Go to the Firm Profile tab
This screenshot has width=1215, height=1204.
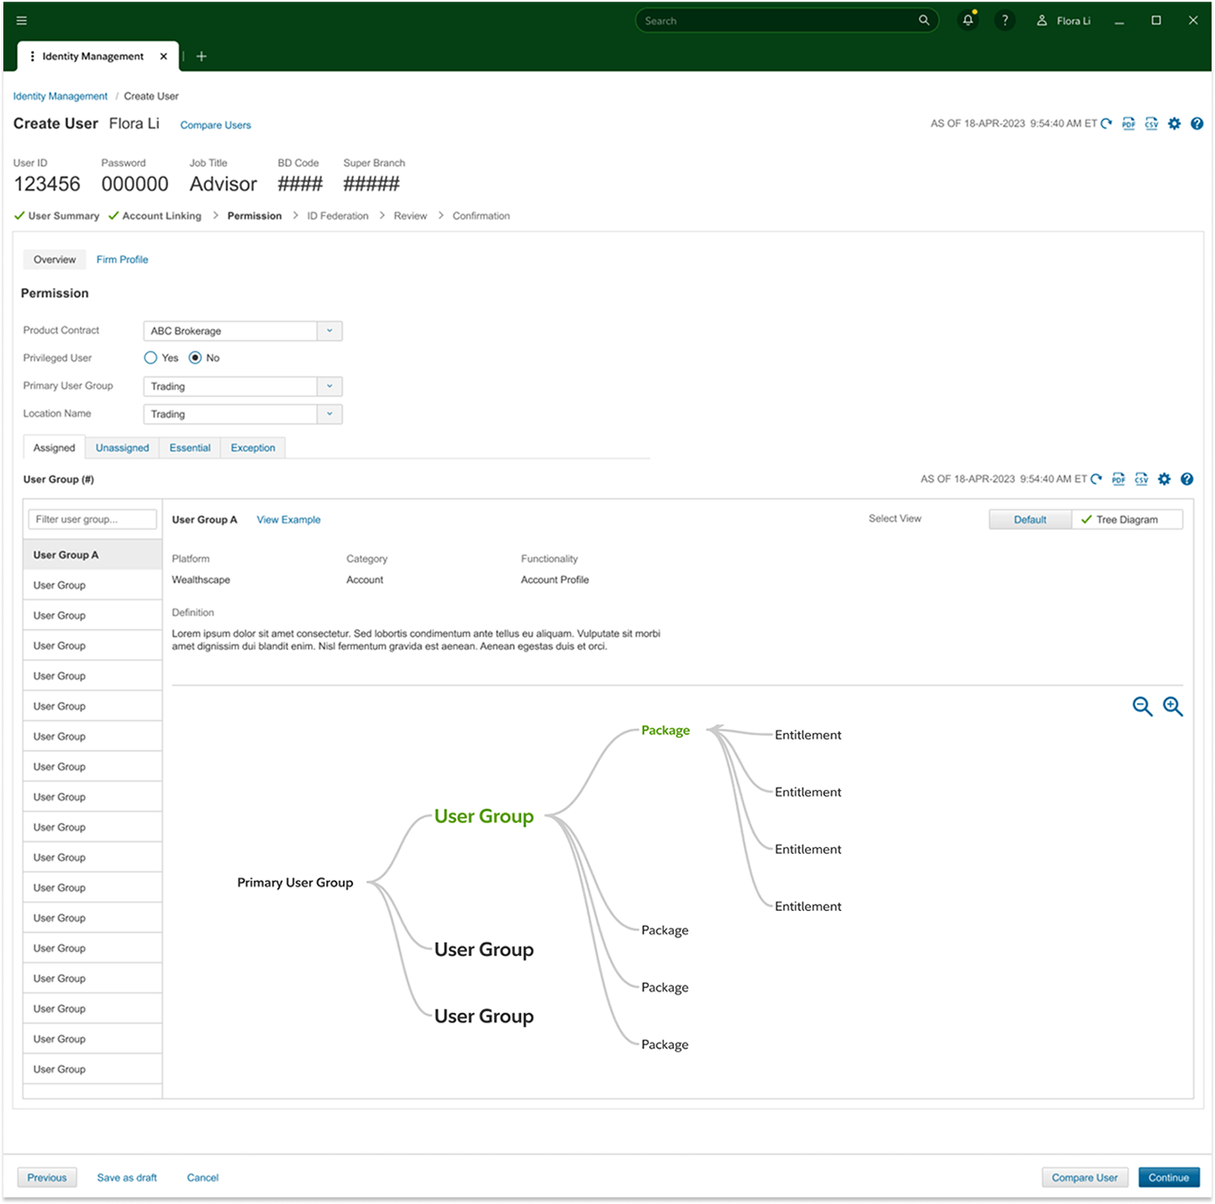pos(122,259)
